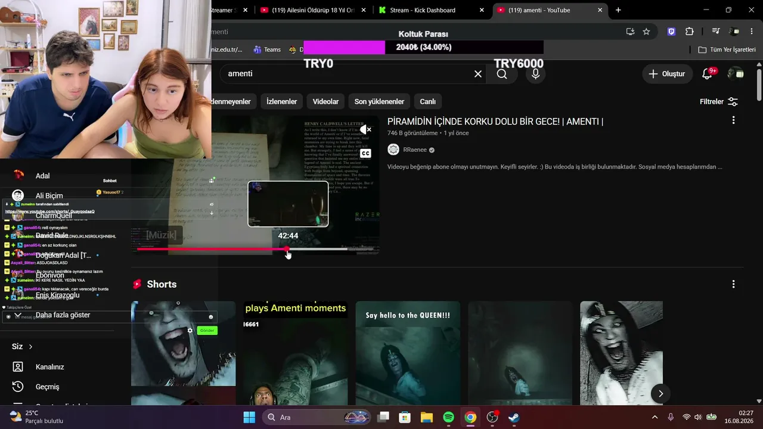Switch to the Ailesini Öldürüp YouTube tab
The width and height of the screenshot is (763, 429).
[314, 10]
